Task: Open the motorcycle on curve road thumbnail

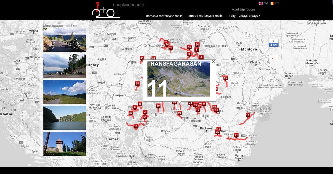Action: pyautogui.click(x=65, y=40)
